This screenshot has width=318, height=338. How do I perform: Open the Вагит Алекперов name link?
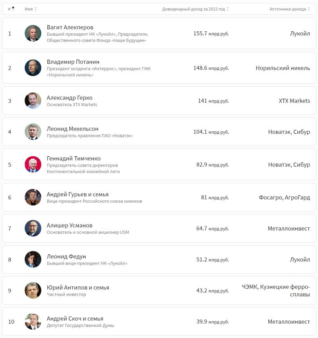pyautogui.click(x=70, y=27)
